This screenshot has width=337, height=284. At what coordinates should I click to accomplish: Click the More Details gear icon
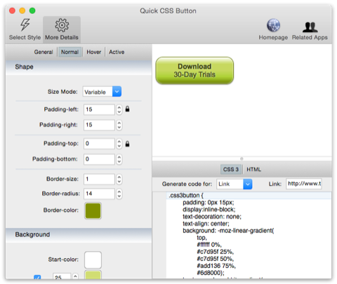coord(62,25)
